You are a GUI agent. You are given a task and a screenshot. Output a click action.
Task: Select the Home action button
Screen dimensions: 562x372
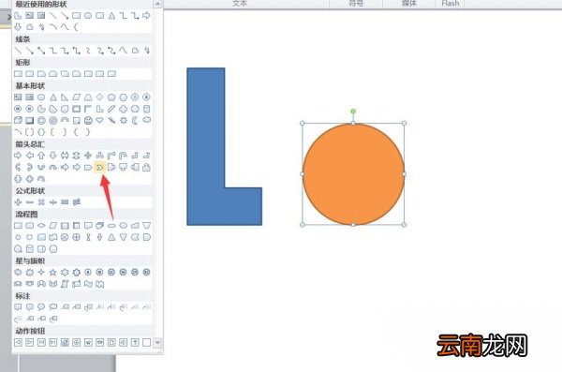[65, 342]
